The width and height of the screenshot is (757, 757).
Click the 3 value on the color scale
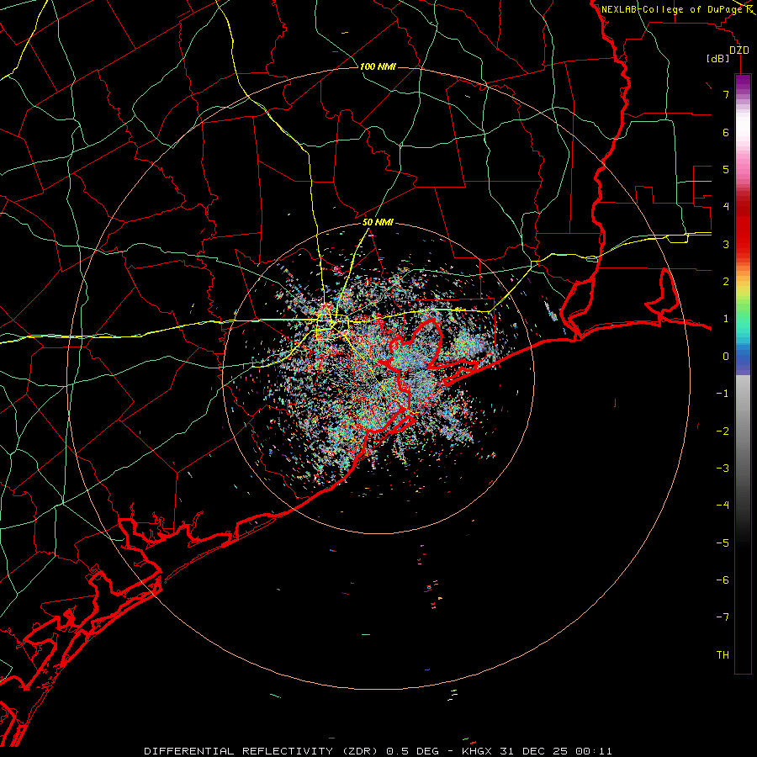(726, 244)
